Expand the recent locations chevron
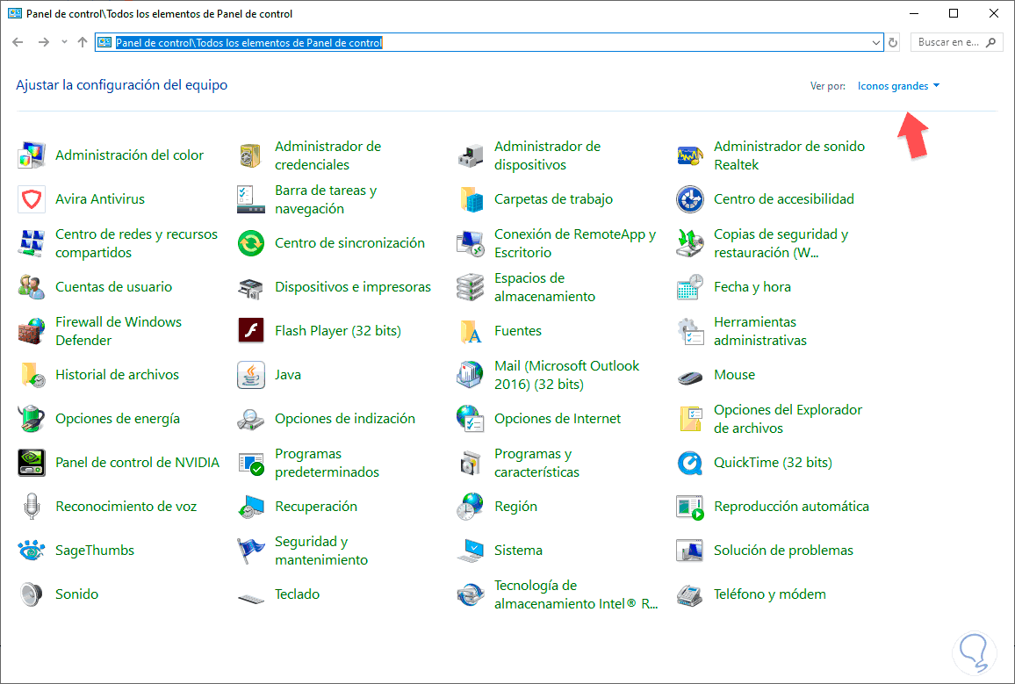This screenshot has width=1015, height=684. [64, 42]
